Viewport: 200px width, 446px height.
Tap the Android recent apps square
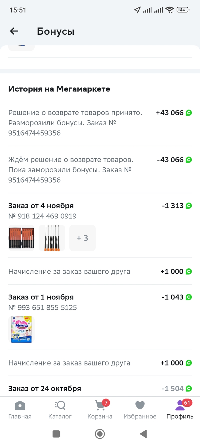56,434
